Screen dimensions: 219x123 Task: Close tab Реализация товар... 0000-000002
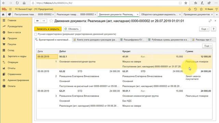(95, 14)
